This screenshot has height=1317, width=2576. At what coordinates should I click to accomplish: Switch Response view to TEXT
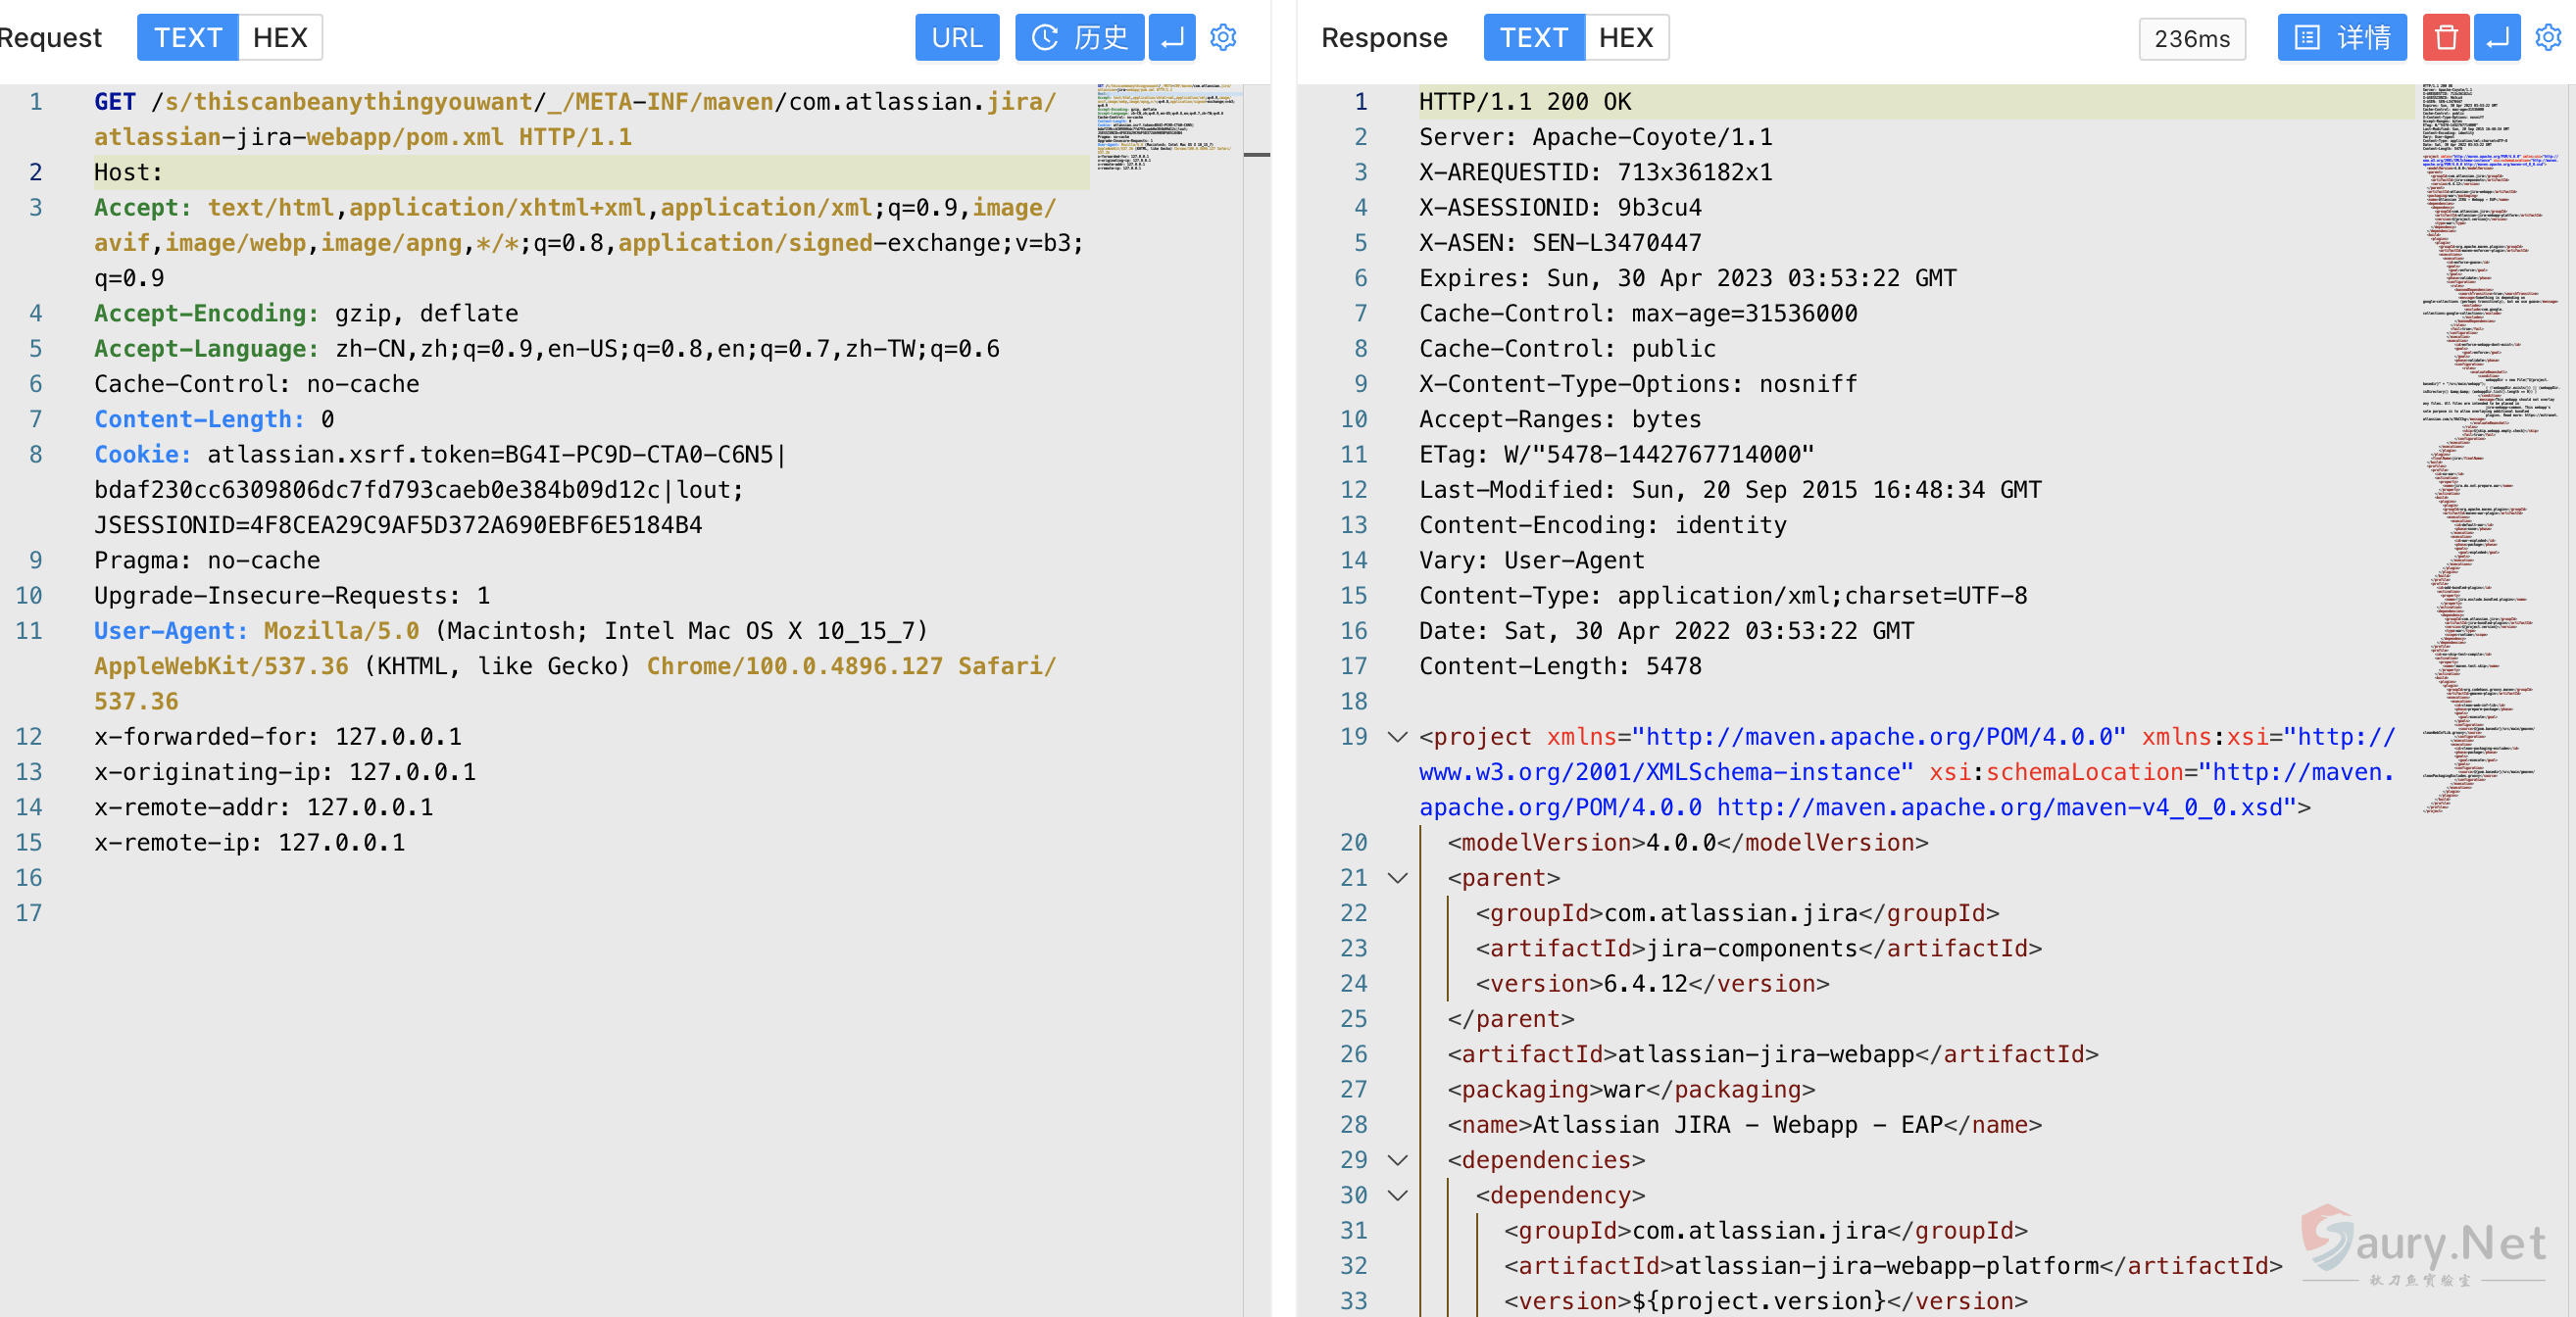coord(1533,37)
